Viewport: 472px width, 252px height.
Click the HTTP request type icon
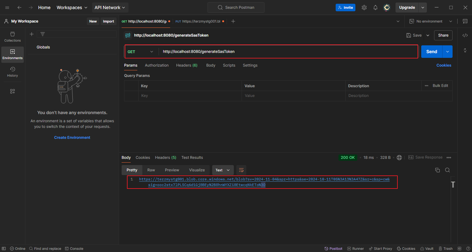pos(128,35)
